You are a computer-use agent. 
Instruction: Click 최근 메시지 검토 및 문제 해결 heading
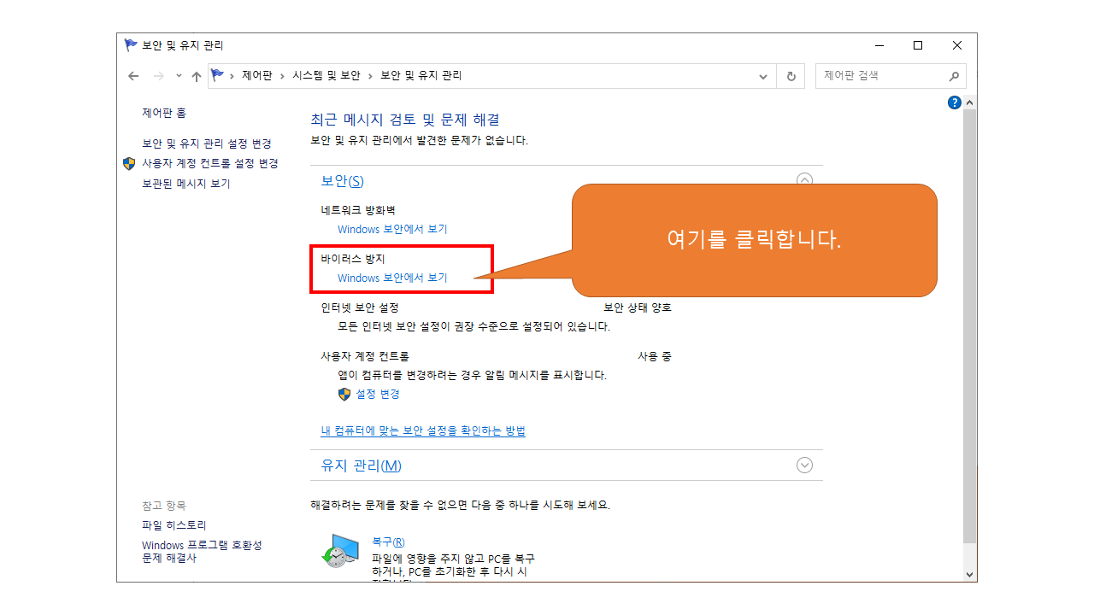coord(405,120)
